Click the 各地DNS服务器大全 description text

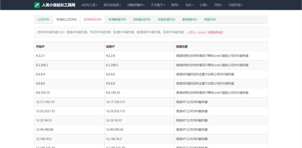coord(111,32)
